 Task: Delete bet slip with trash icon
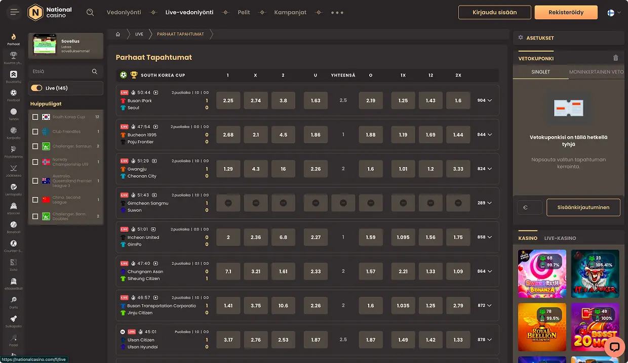pyautogui.click(x=616, y=58)
